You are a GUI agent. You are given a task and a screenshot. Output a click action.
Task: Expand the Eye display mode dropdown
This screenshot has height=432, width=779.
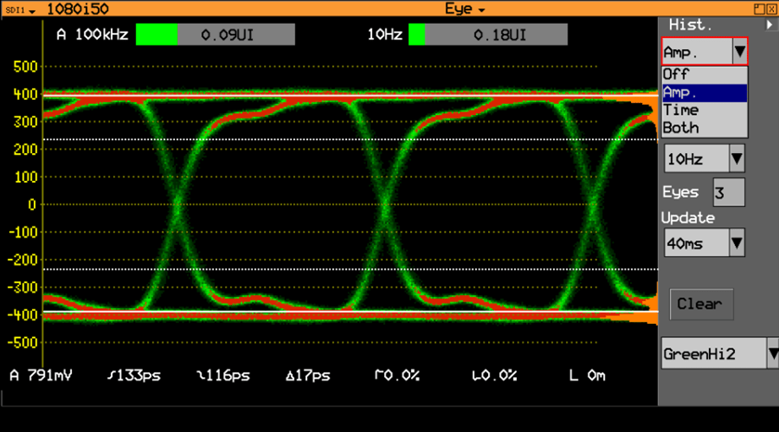[x=464, y=9]
